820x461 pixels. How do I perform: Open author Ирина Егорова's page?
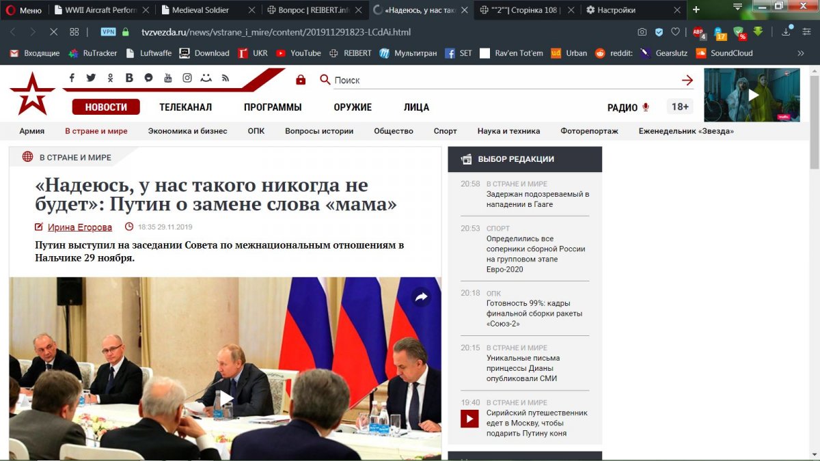click(x=80, y=227)
